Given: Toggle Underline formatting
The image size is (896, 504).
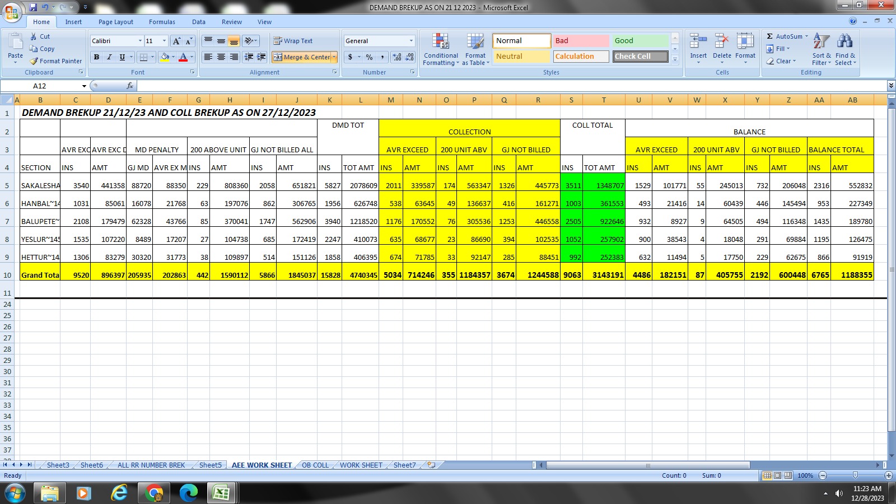Looking at the screenshot, I should click(122, 57).
